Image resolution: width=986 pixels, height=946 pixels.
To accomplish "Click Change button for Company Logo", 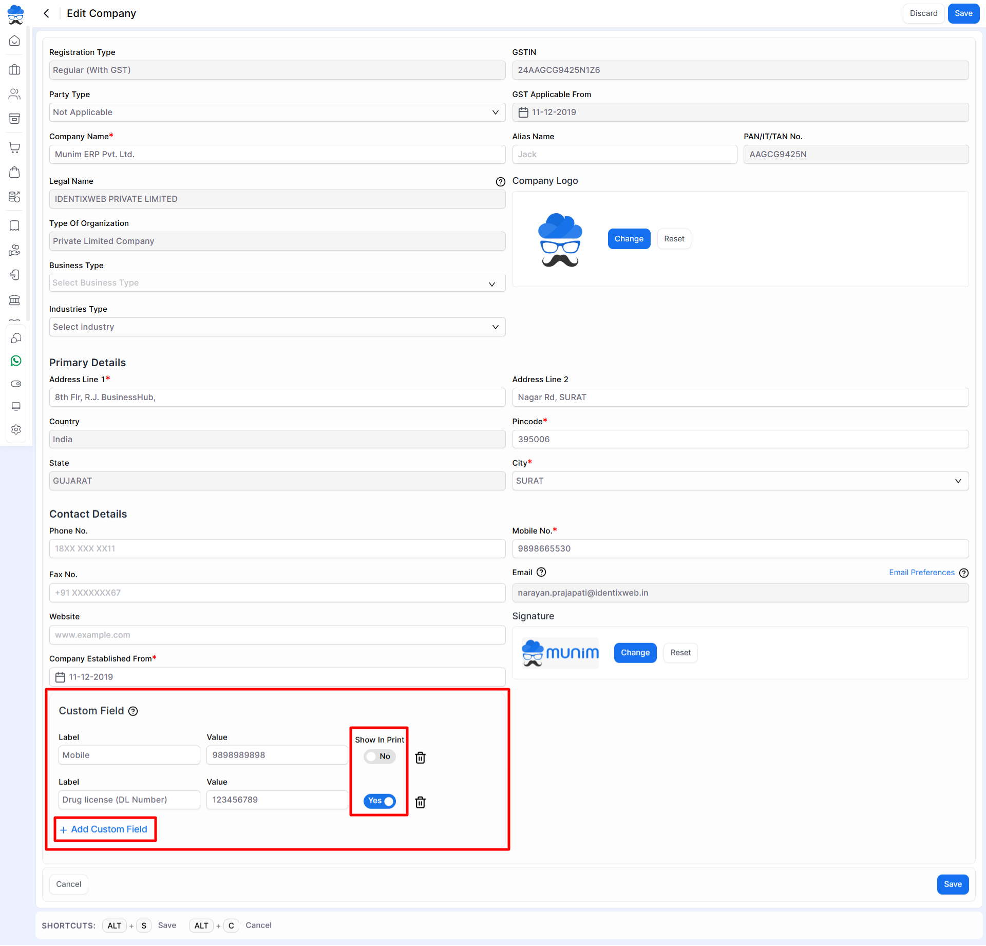I will [629, 239].
